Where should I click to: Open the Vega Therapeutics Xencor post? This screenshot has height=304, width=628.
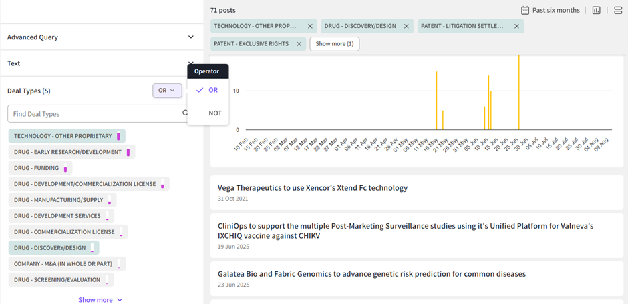[313, 188]
